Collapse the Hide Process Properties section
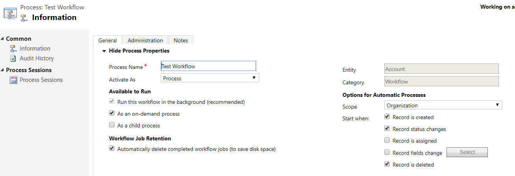 (x=104, y=51)
